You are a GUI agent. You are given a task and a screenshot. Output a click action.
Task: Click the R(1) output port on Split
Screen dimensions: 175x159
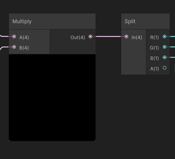[x=165, y=37]
